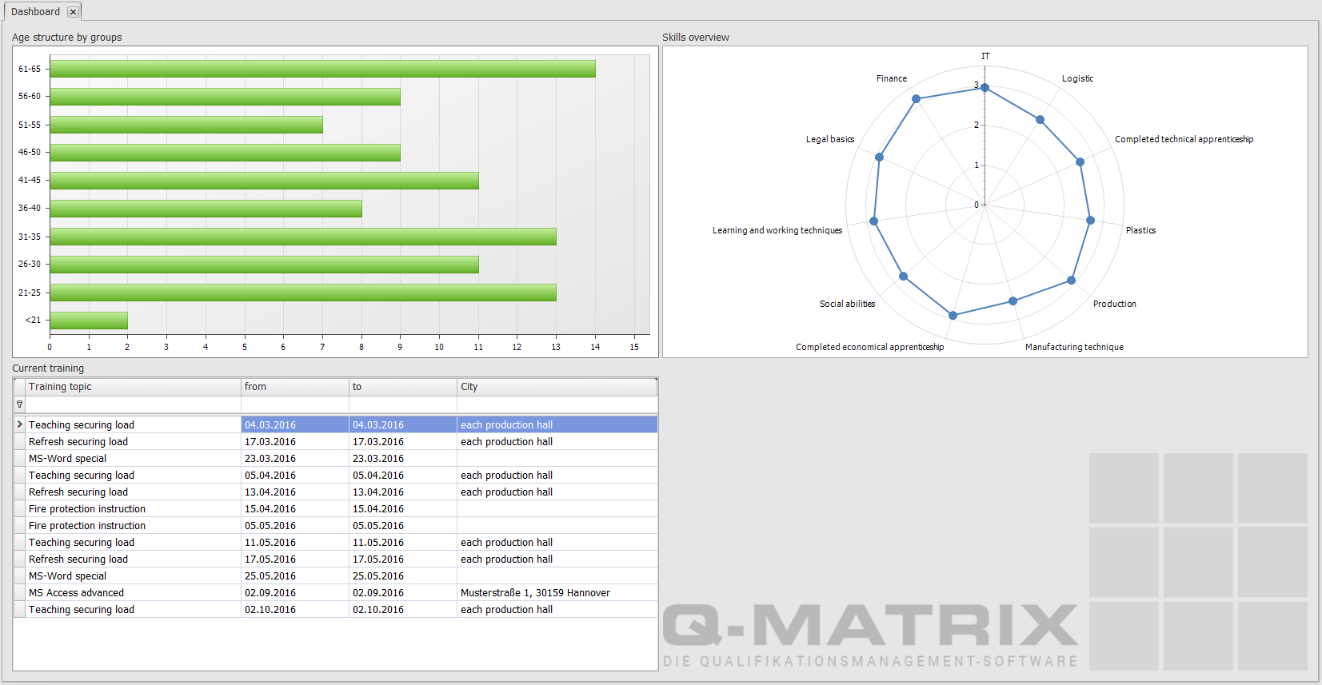Screen dimensions: 1322x685
Task: Click the row indicator arrow for the first row
Action: 20,424
